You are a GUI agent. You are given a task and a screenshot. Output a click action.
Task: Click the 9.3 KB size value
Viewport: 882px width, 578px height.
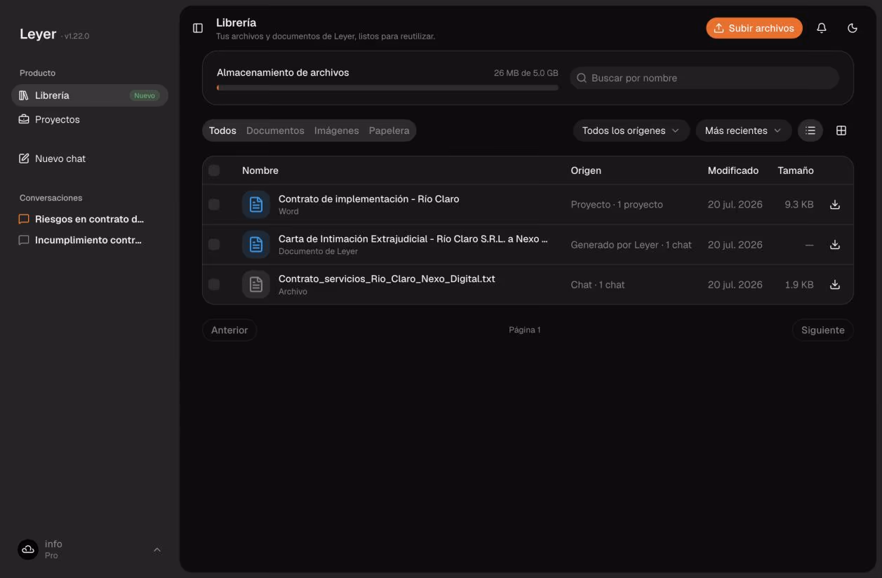click(x=799, y=205)
